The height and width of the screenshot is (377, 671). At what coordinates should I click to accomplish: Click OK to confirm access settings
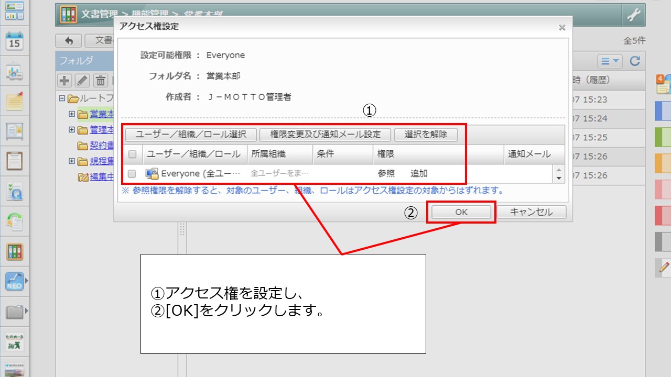pos(461,212)
